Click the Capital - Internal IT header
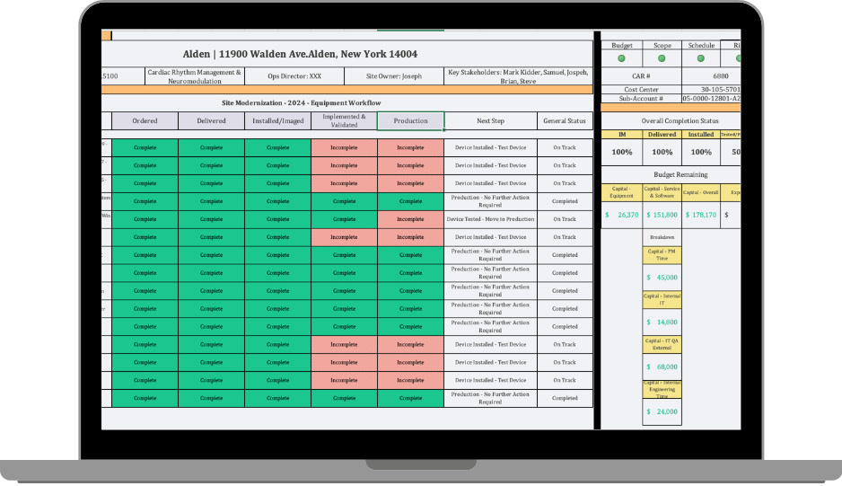This screenshot has height=486, width=842. (662, 299)
